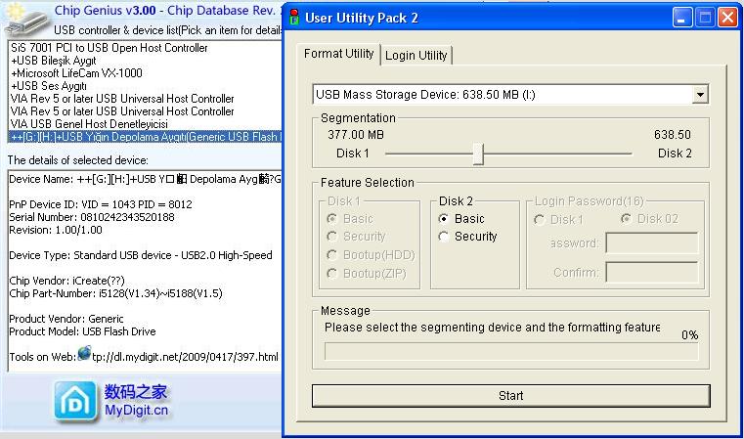The width and height of the screenshot is (744, 439).
Task: Open the USB Mass Storage Device dropdown
Action: [x=700, y=95]
